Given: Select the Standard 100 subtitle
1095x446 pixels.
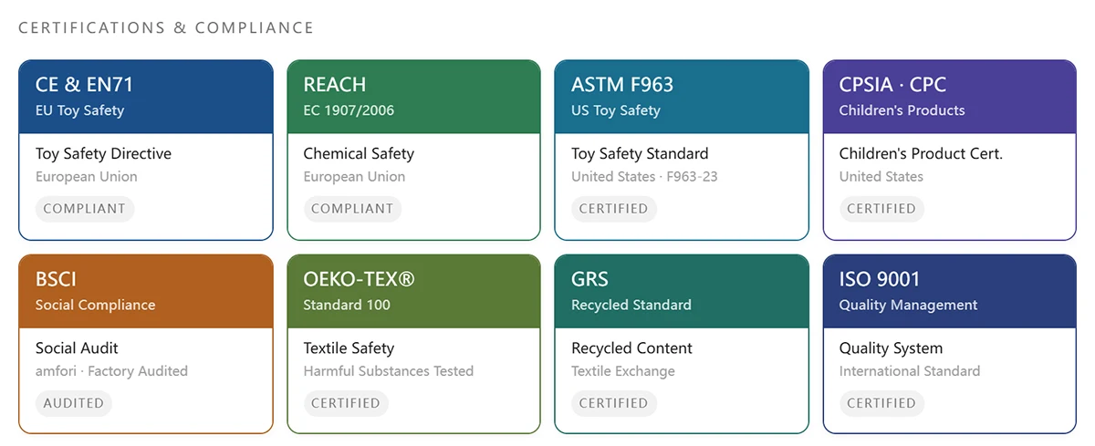Looking at the screenshot, I should click(x=347, y=305).
